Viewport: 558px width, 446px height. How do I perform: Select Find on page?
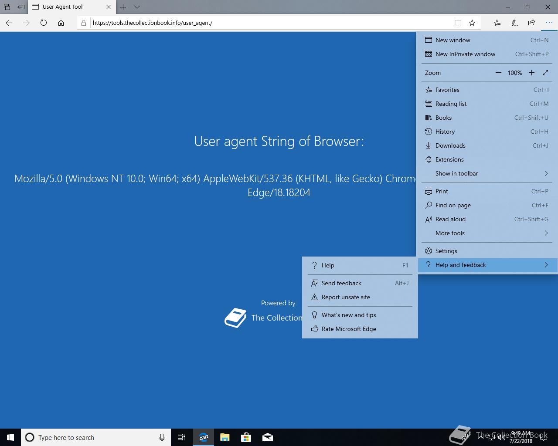coord(487,205)
